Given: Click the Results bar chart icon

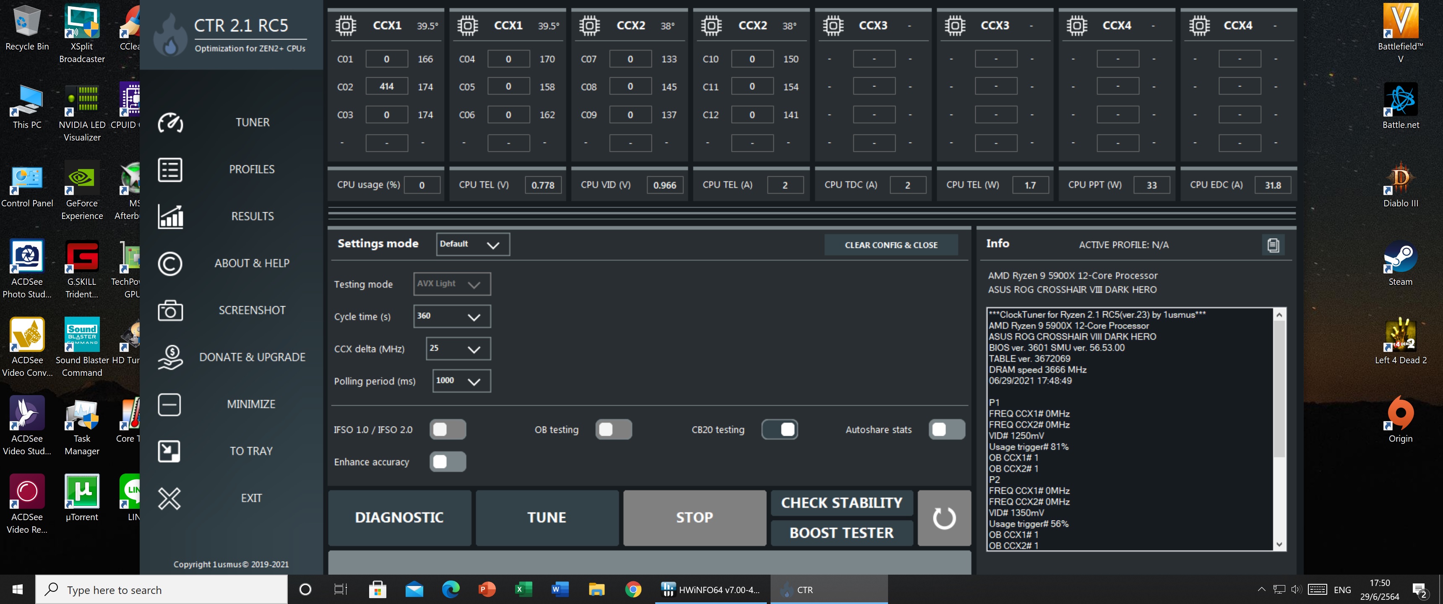Looking at the screenshot, I should click(x=170, y=216).
